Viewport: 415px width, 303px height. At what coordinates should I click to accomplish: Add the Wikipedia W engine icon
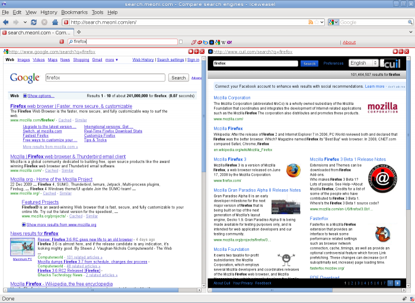click(224, 42)
